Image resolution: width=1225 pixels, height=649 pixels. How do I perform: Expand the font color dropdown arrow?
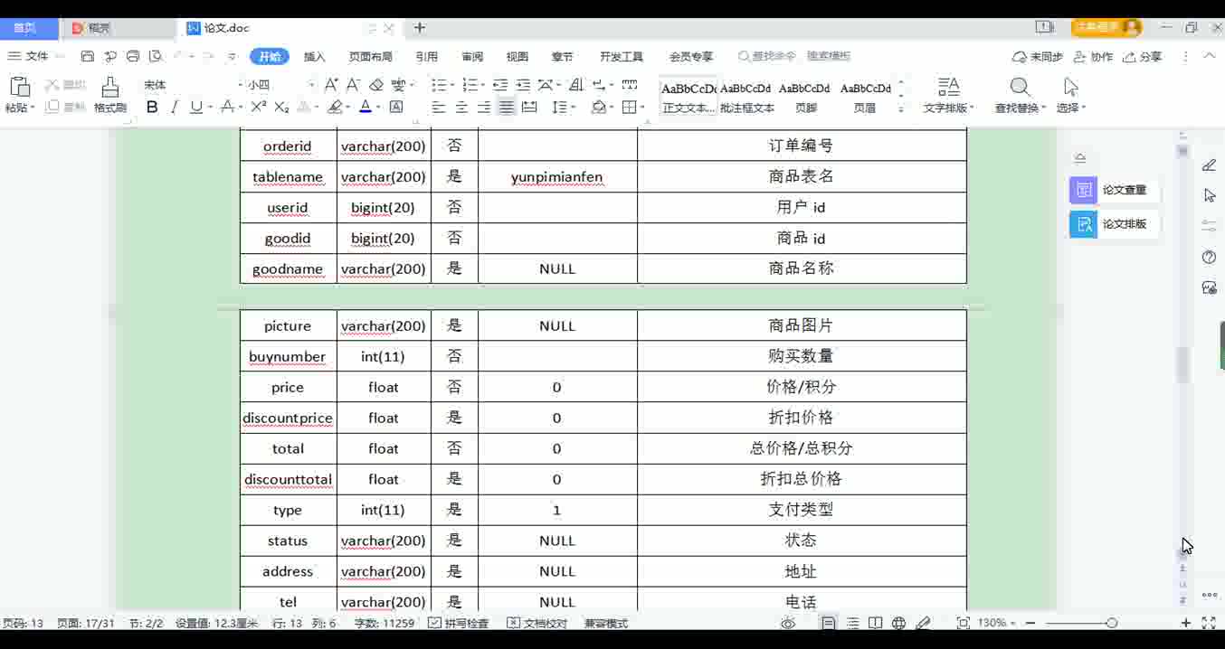[379, 108]
